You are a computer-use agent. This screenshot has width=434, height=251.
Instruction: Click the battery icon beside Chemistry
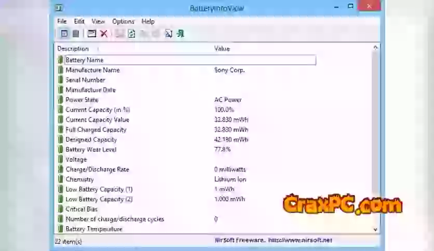[60, 179]
